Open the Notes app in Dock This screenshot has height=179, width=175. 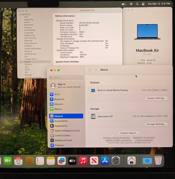pos(51,161)
